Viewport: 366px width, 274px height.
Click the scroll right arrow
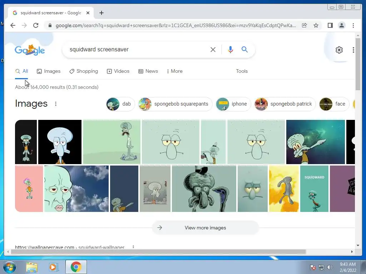(352, 252)
